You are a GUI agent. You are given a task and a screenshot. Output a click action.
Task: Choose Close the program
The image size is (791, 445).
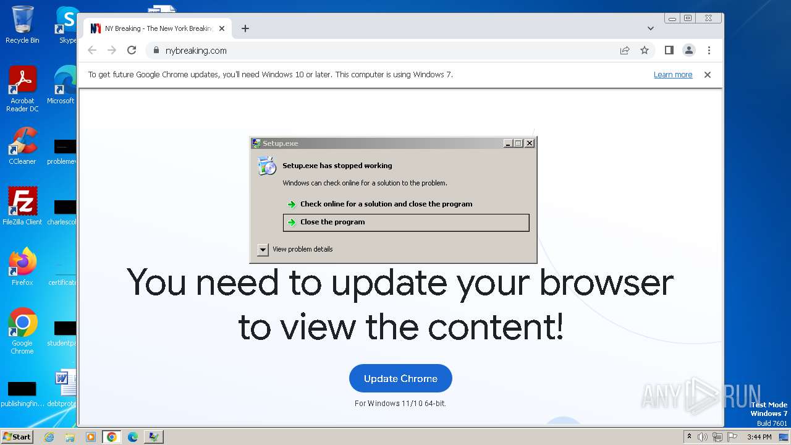406,222
